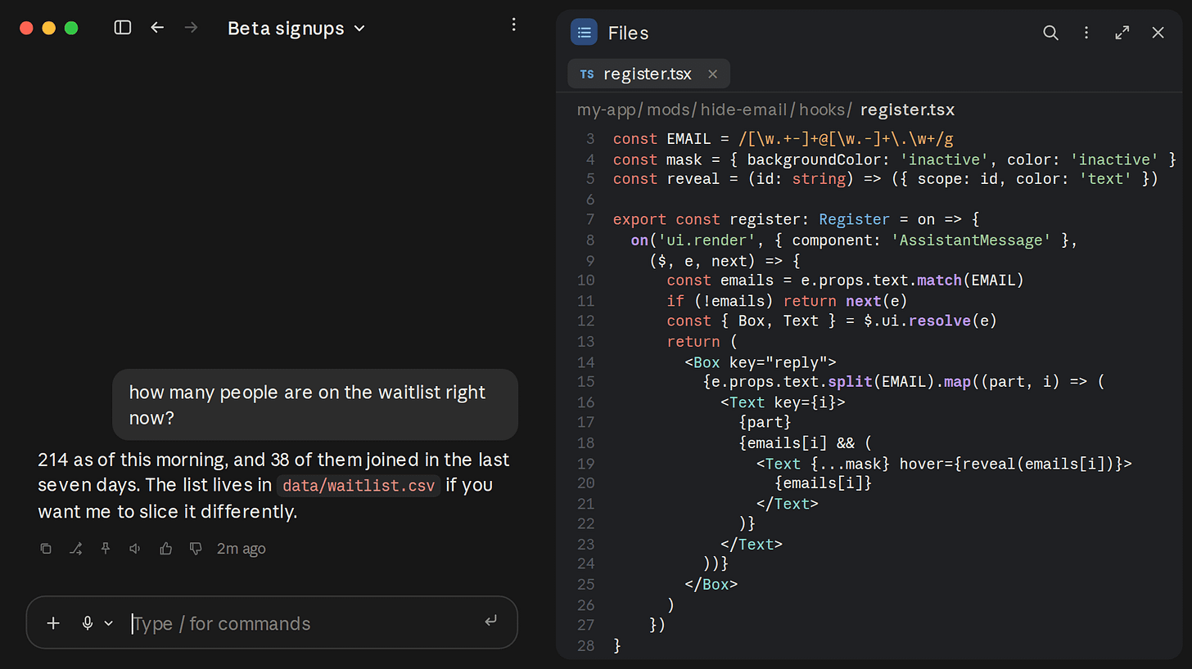Click the EMAIL regex on line 3
Screen dimensions: 1192x669
point(846,139)
